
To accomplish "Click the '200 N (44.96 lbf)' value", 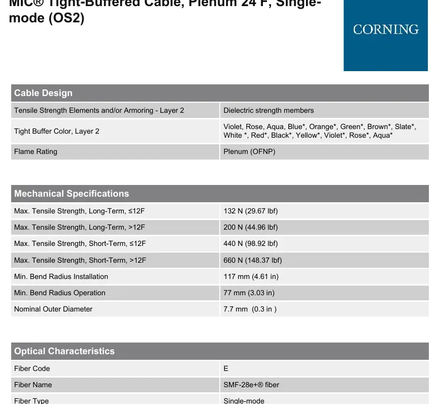I will 251,227.
